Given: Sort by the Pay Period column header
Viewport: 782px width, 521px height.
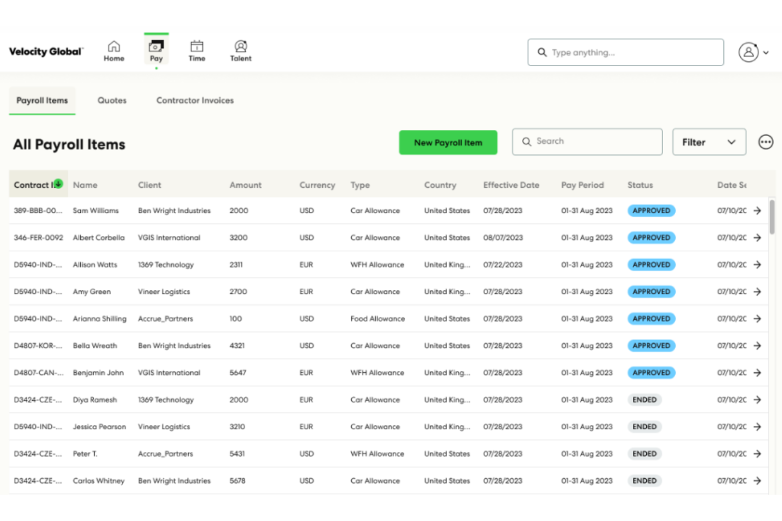Looking at the screenshot, I should 582,185.
